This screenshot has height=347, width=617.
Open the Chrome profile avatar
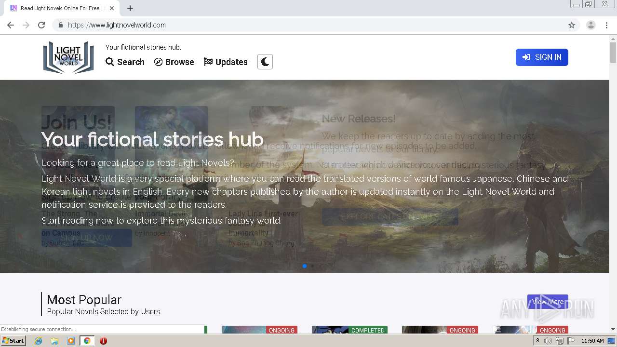590,25
